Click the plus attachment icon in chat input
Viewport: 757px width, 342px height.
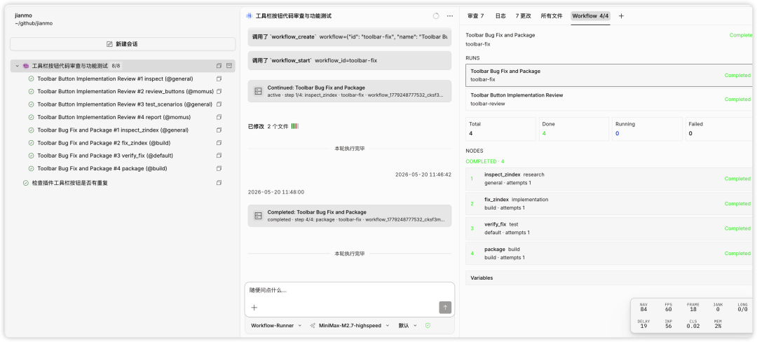pos(254,307)
